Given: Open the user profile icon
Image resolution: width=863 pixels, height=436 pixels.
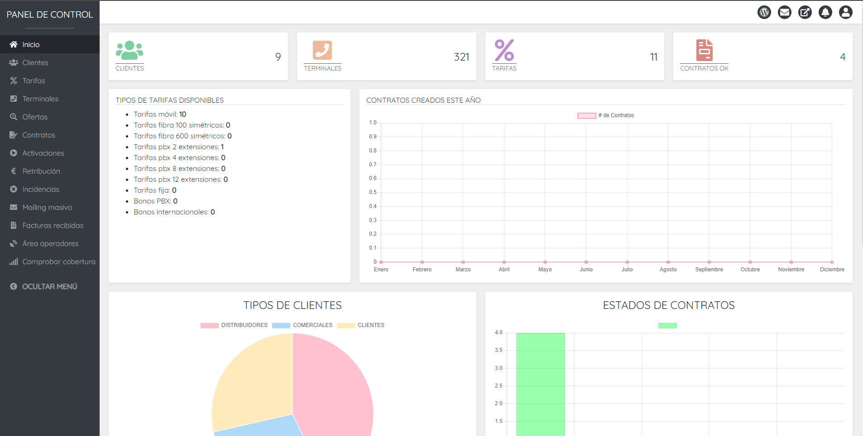Looking at the screenshot, I should (846, 12).
